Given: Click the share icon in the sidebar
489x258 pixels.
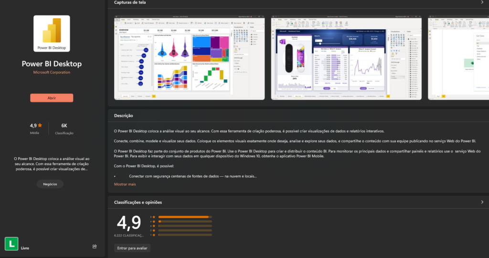Looking at the screenshot, I should (x=95, y=247).
